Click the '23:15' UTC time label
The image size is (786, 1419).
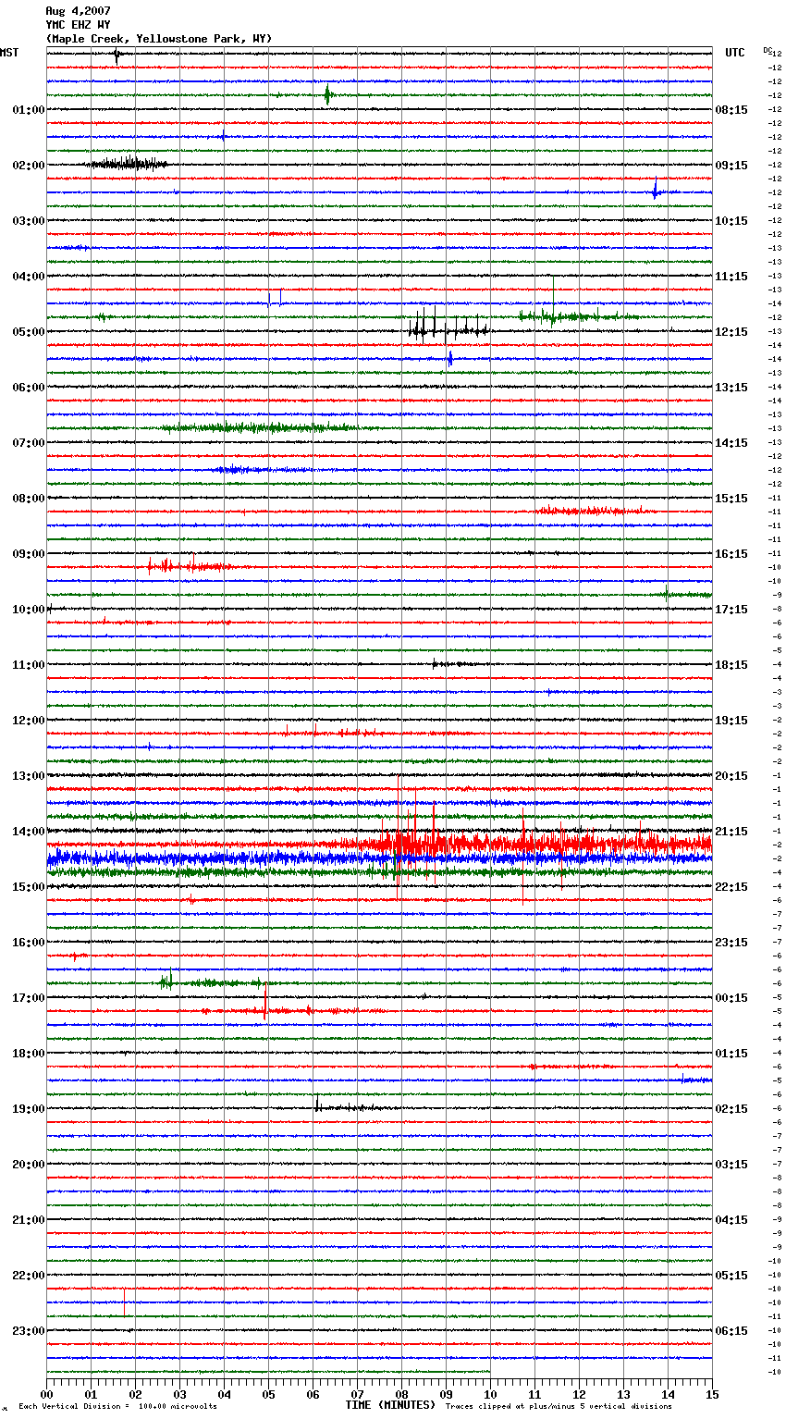pos(731,943)
